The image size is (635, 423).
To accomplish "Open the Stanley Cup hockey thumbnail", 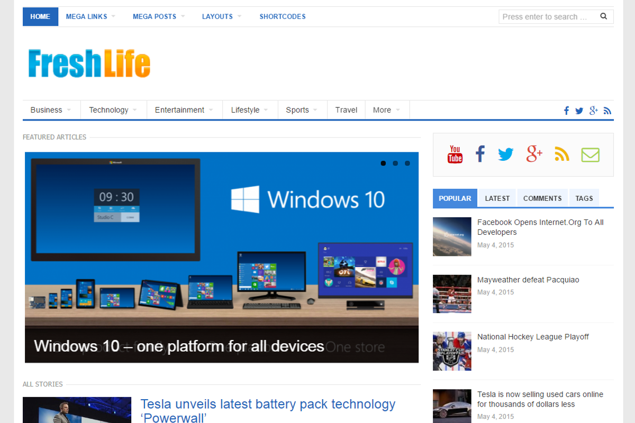I will tap(452, 351).
